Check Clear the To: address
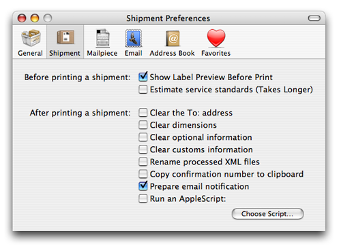This screenshot has width=341, height=246. (143, 113)
